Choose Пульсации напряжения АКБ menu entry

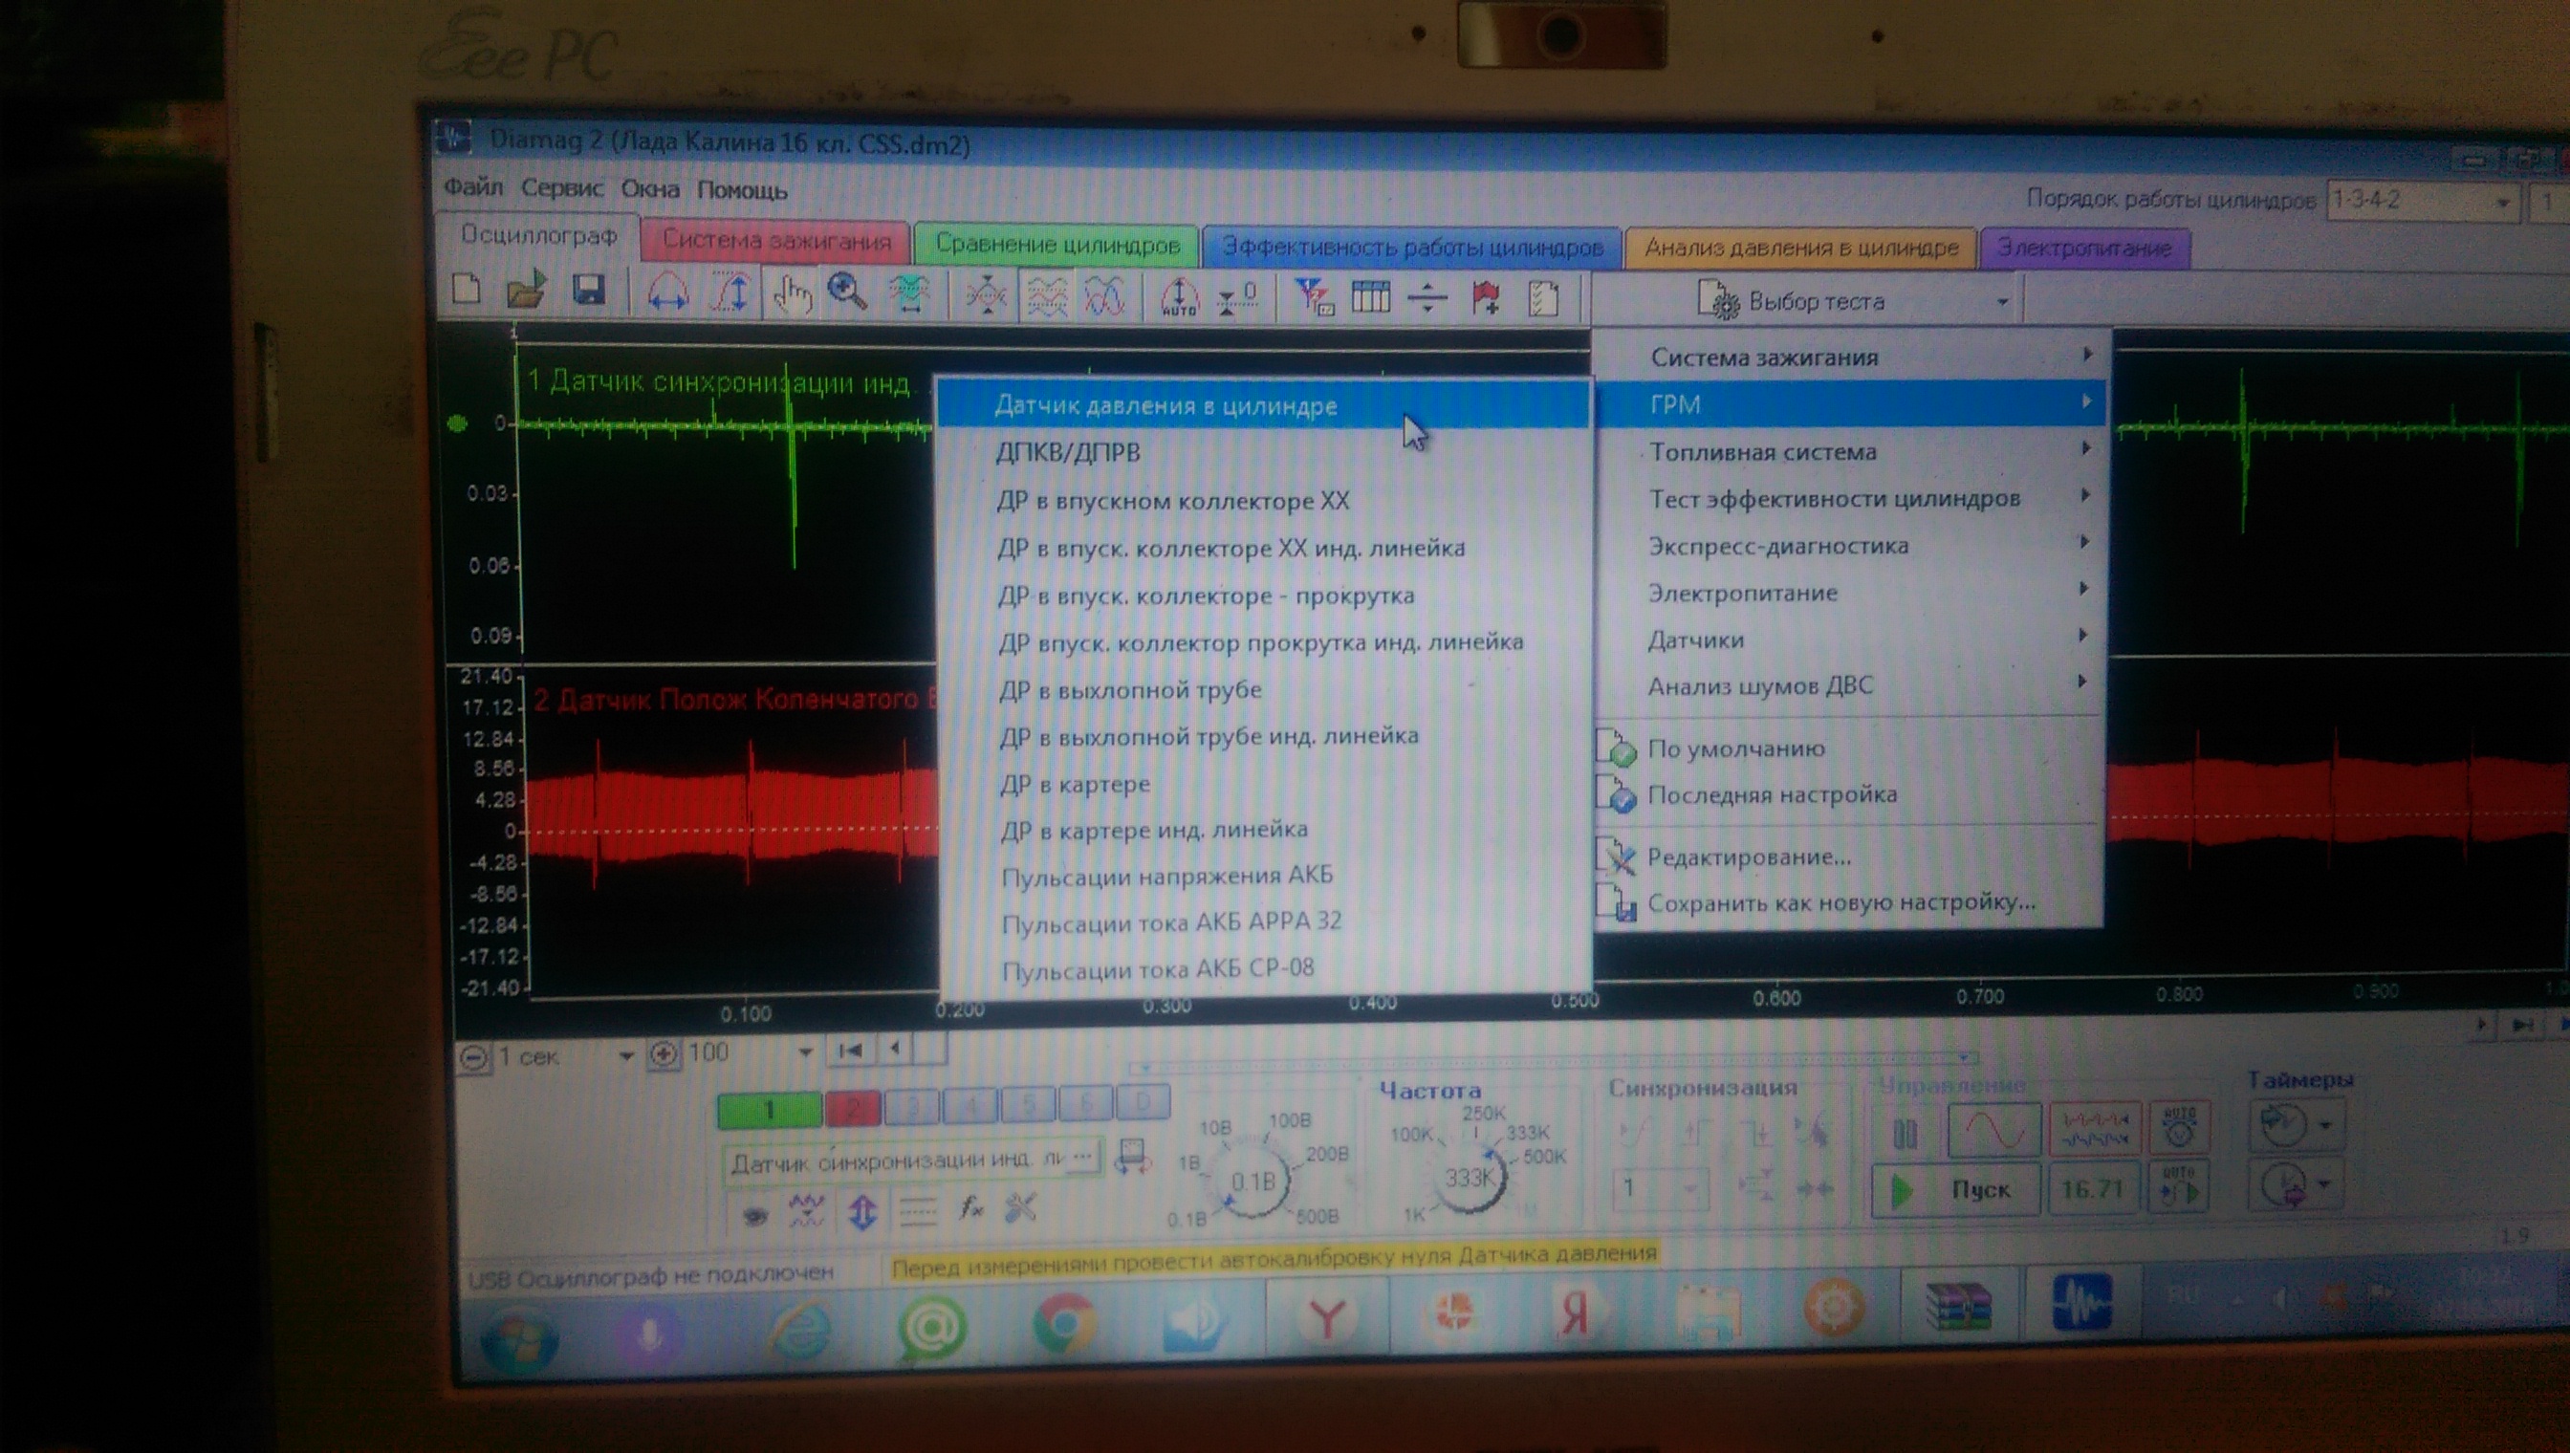click(1266, 876)
